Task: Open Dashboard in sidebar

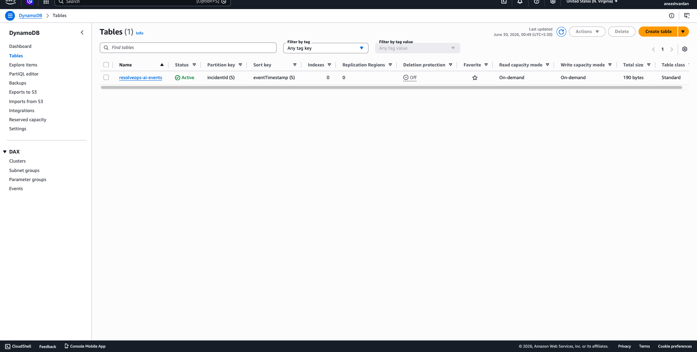Action: coord(20,46)
